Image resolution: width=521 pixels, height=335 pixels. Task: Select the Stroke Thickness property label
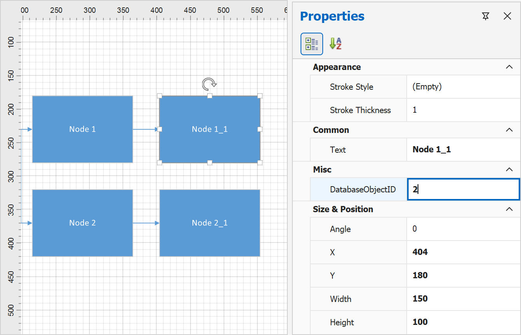[360, 110]
